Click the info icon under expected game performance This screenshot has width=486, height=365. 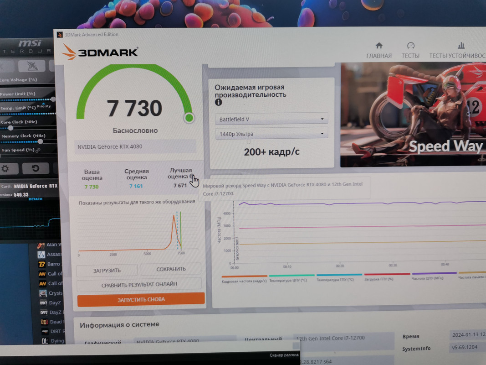pos(219,102)
